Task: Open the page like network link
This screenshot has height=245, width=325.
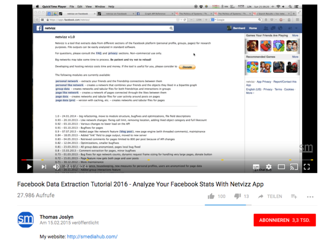Action: point(67,93)
